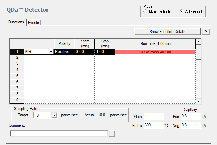Image resolution: width=217 pixels, height=145 pixels.
Task: Open help with the question mark button
Action: [x=206, y=32]
